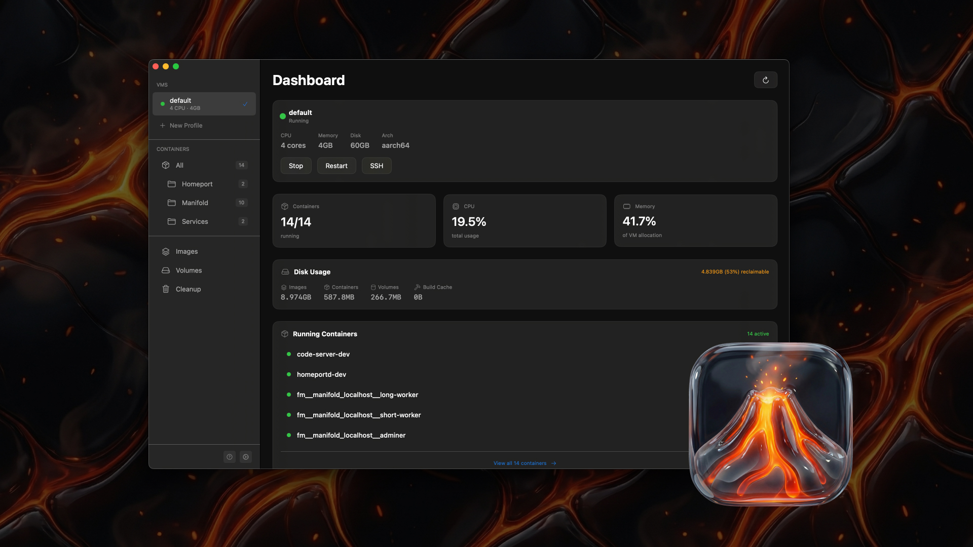
Task: Open the Services tab in the sidebar
Action: coord(195,221)
